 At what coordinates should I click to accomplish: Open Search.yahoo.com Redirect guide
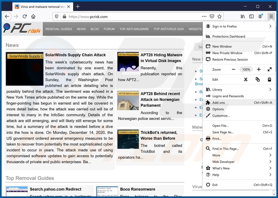(x=56, y=189)
